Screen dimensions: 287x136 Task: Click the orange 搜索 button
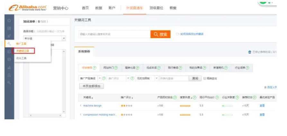[160, 34]
